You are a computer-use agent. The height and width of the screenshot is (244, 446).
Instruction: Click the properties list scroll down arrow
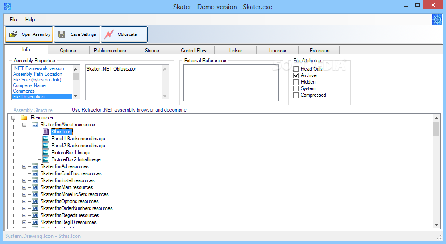pos(76,96)
